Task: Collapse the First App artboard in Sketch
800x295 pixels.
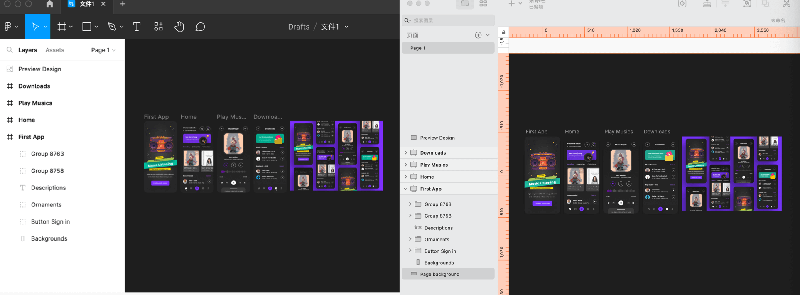Action: point(406,189)
